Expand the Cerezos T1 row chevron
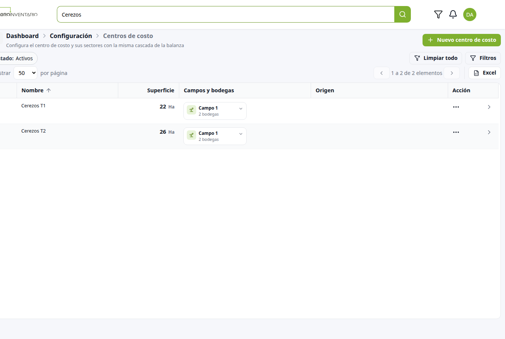 pos(489,107)
